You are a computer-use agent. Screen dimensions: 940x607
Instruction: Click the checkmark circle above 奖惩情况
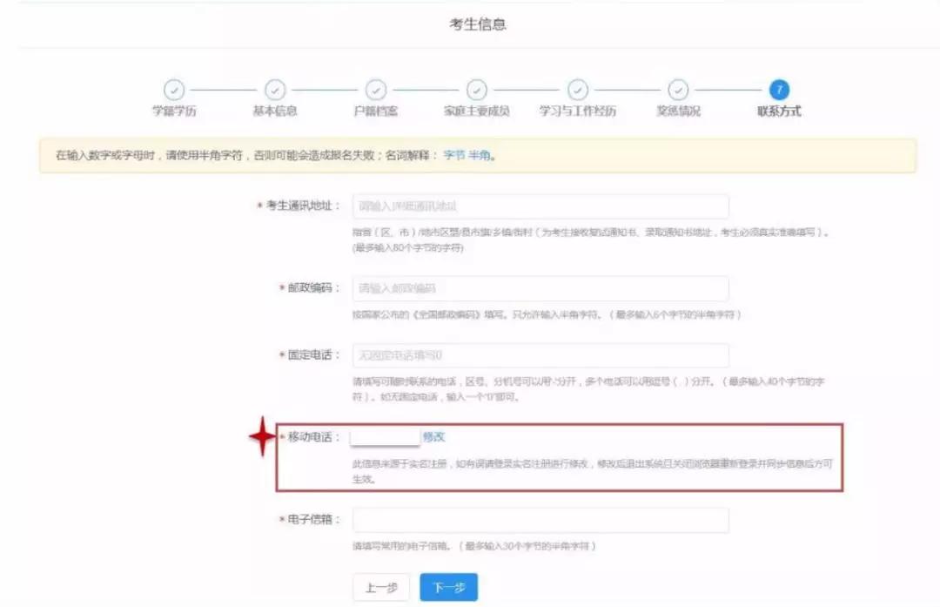[679, 90]
